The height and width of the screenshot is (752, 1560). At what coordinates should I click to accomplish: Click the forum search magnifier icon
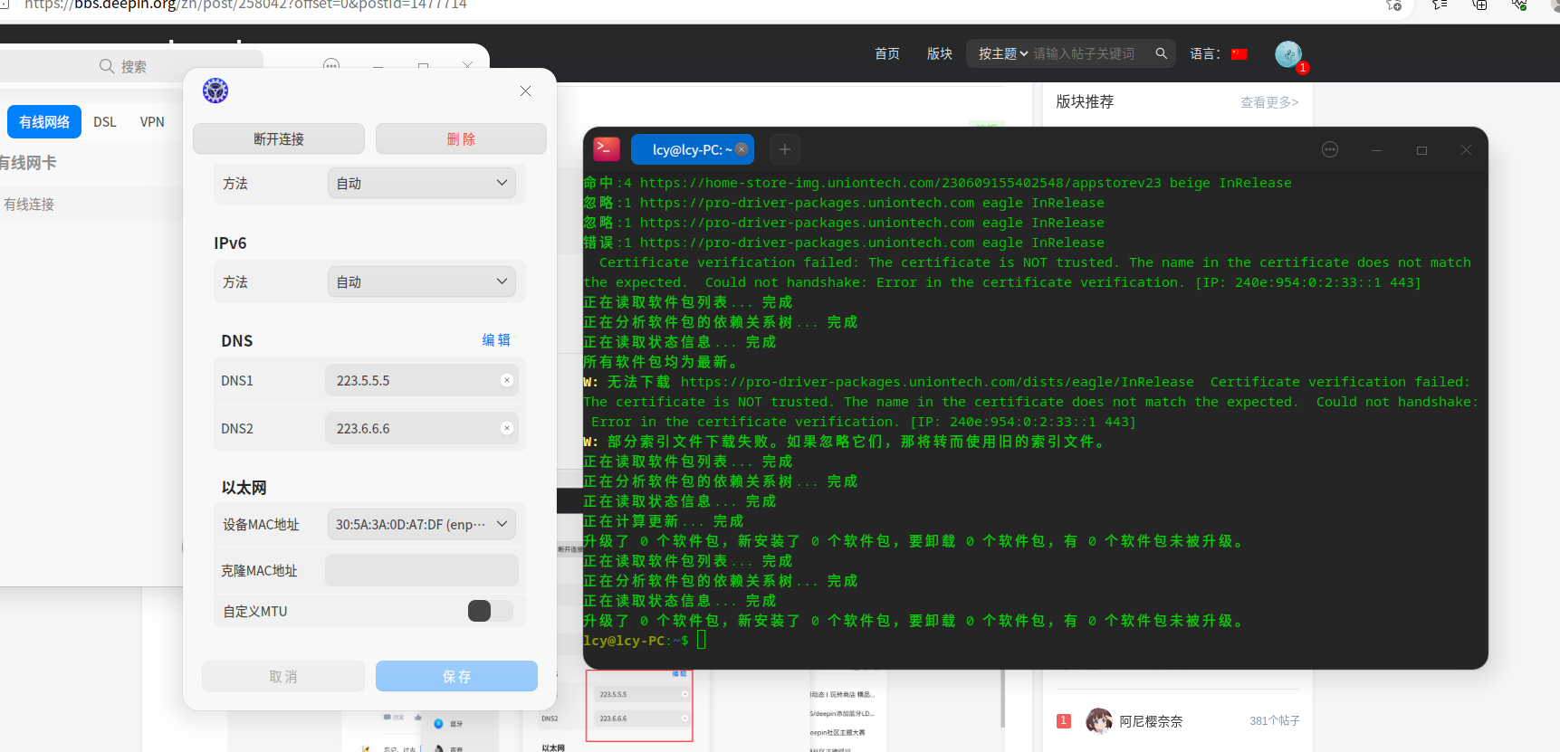pyautogui.click(x=1162, y=53)
